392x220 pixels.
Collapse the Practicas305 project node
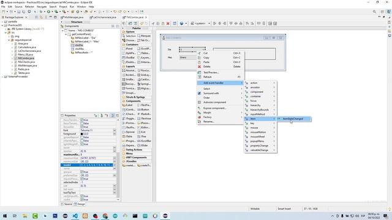[2, 26]
